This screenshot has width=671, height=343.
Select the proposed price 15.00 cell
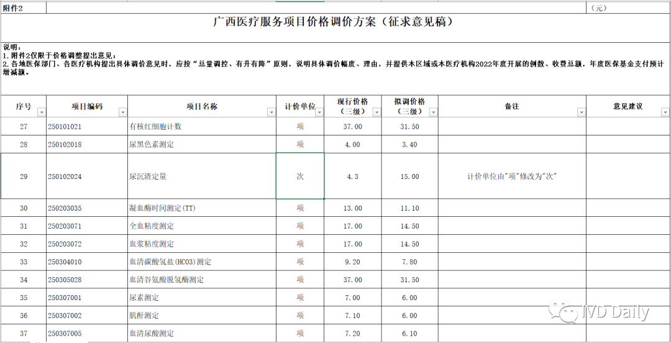pyautogui.click(x=409, y=176)
